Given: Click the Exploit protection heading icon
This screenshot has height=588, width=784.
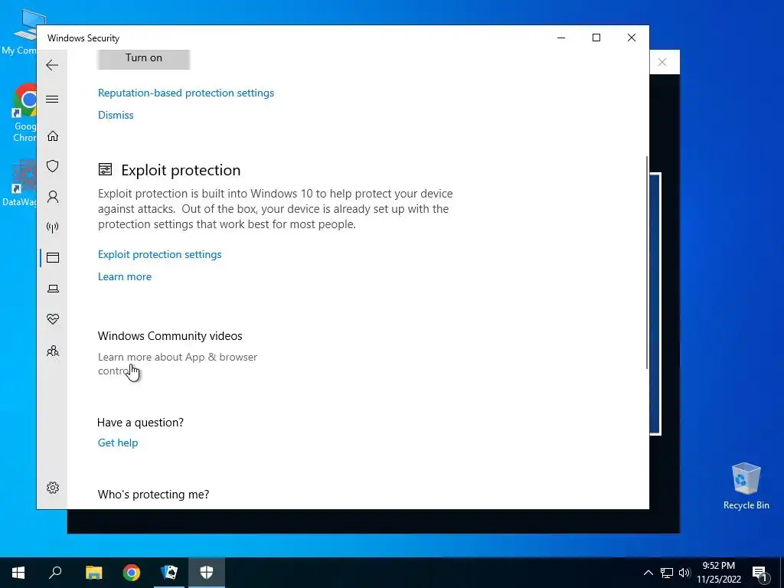Looking at the screenshot, I should pos(105,170).
